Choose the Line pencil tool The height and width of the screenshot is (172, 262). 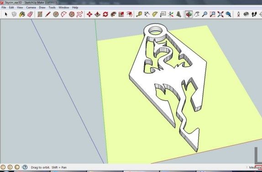(48, 14)
